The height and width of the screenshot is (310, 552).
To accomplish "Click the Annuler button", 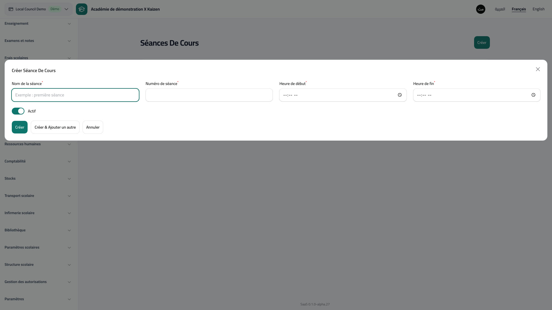I will coord(93,127).
